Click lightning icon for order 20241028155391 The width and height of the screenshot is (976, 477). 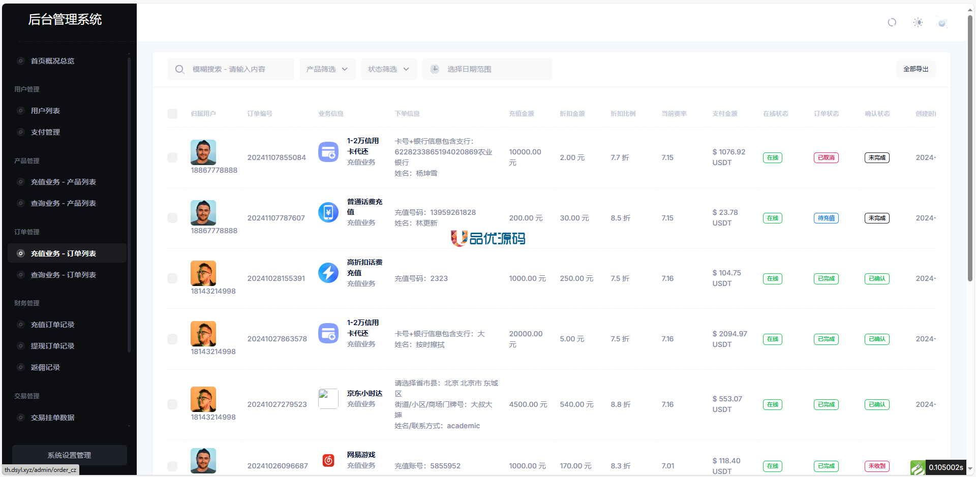[328, 273]
